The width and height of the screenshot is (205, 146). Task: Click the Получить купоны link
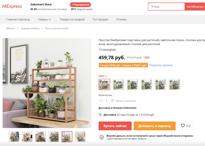coord(161,65)
